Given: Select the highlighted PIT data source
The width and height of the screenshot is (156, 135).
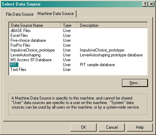Looking at the screenshot, I should pyautogui.click(x=14, y=65).
